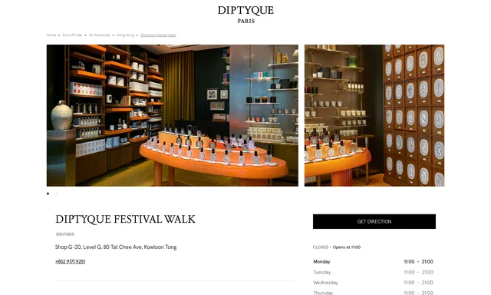Open the All Addresses breadcrumb
This screenshot has width=491, height=295.
click(99, 35)
